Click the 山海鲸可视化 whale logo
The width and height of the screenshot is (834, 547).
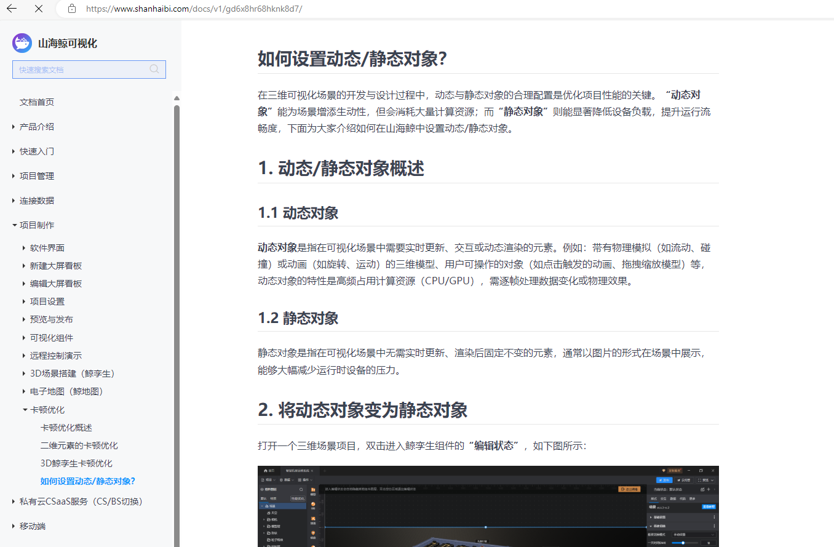point(22,43)
